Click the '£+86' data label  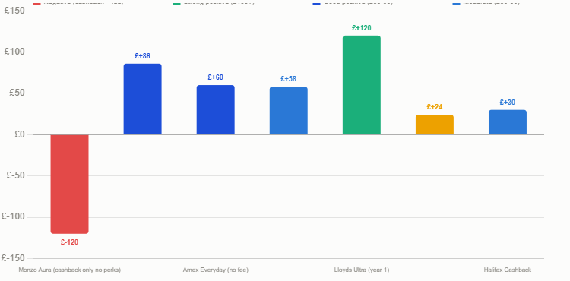coord(143,56)
